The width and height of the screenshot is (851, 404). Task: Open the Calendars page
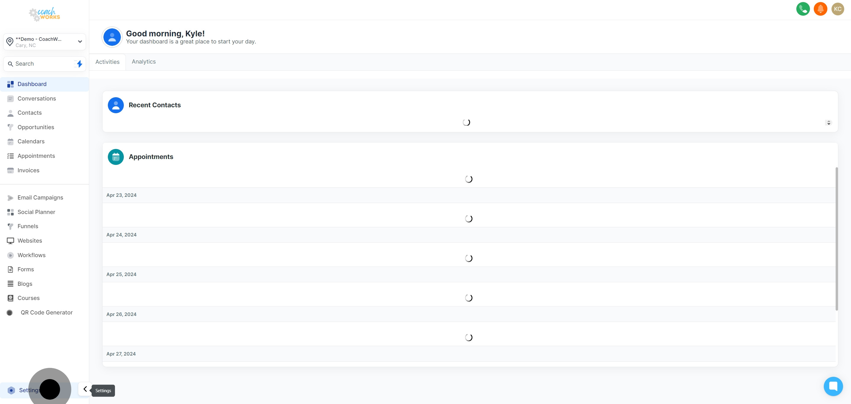31,141
